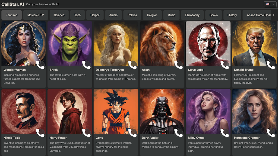The height and width of the screenshot is (156, 278).
Task: Open the Philosophy category tab
Action: pos(192,15)
